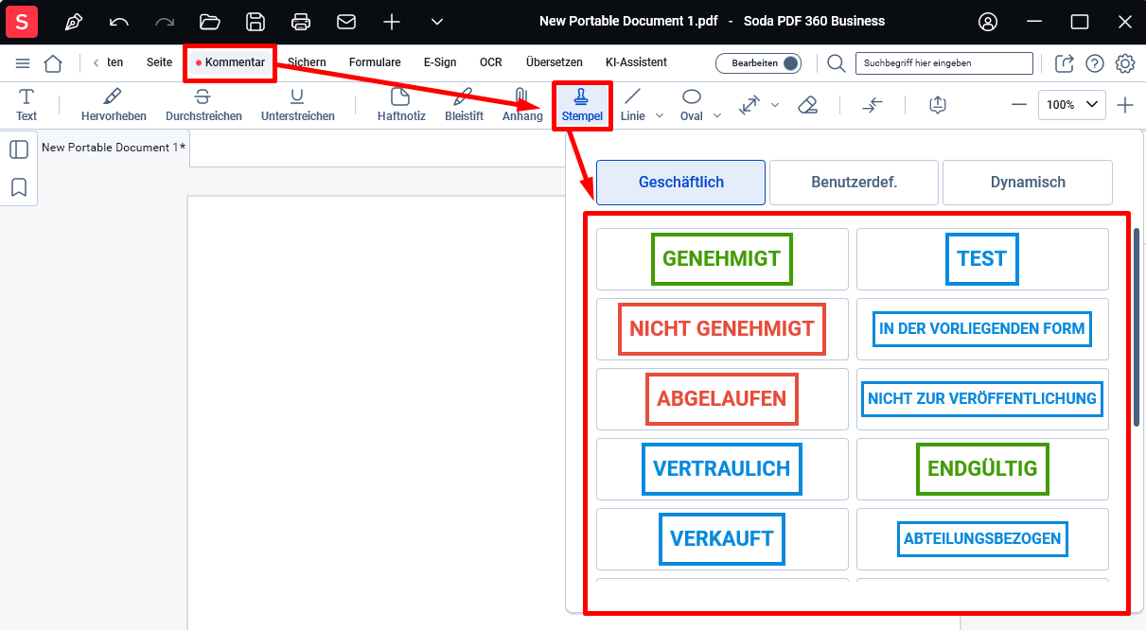Open the Formulare tab
Image resolution: width=1146 pixels, height=630 pixels.
coord(375,62)
